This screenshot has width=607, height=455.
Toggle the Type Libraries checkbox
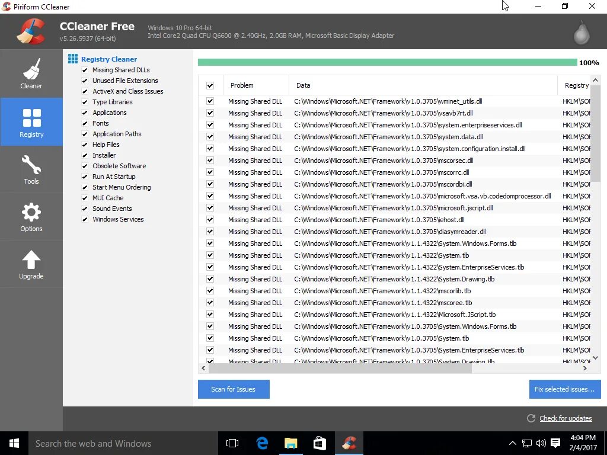coord(85,102)
